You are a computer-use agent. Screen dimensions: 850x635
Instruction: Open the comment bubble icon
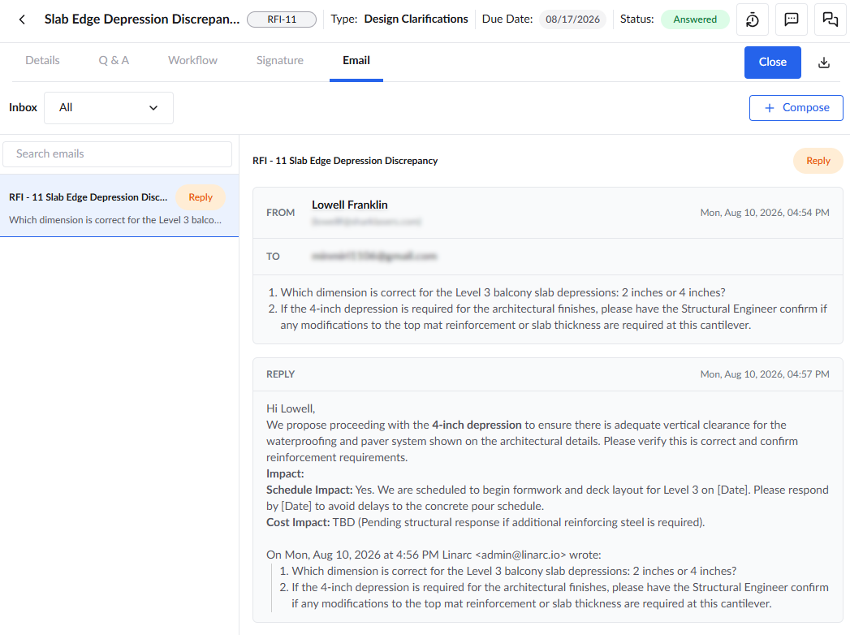point(792,19)
